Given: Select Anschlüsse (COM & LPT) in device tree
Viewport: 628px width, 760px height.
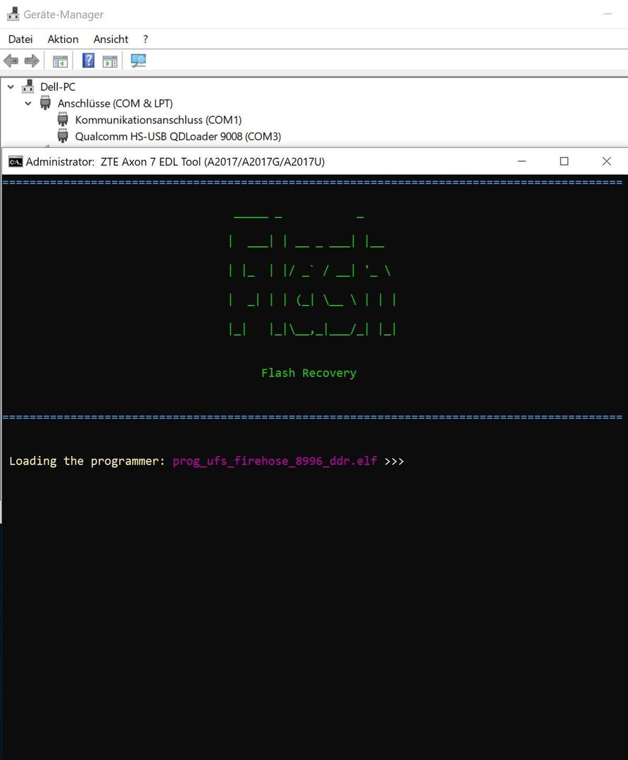Looking at the screenshot, I should (115, 103).
